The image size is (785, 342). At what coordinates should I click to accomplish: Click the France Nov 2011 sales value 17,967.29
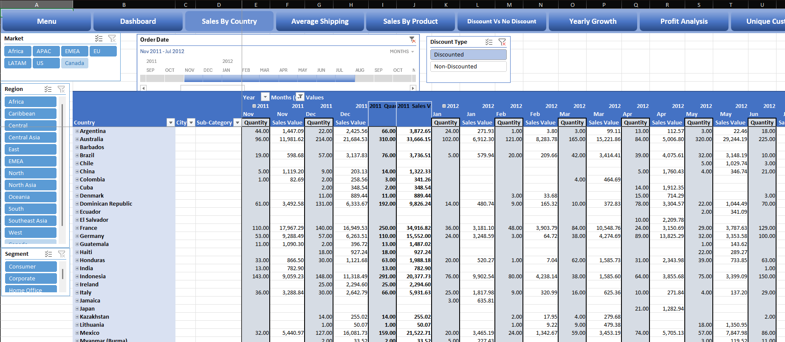287,228
